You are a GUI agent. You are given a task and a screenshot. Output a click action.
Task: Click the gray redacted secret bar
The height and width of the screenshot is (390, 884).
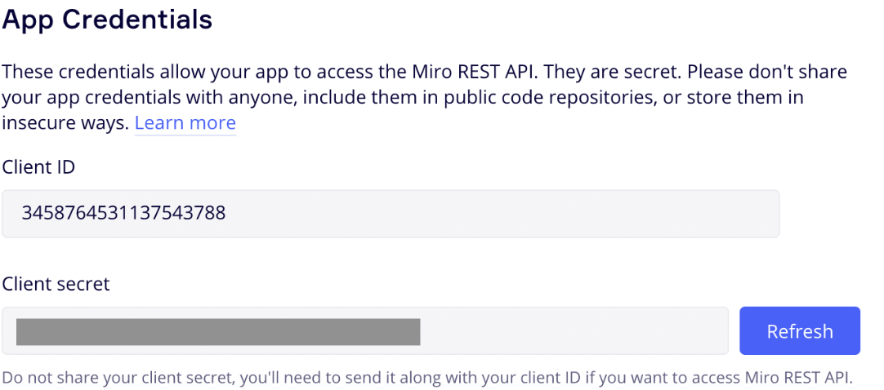pyautogui.click(x=218, y=331)
